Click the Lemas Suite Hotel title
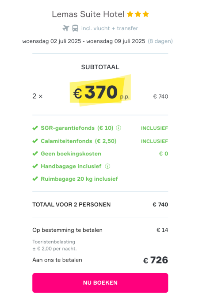Image resolution: width=199 pixels, height=298 pixels. (x=88, y=14)
